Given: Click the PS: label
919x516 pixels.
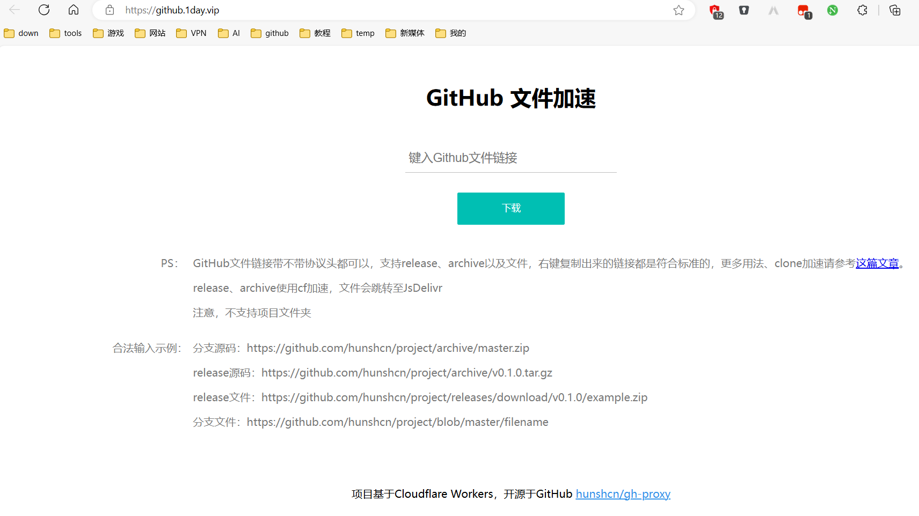Looking at the screenshot, I should click(x=170, y=263).
